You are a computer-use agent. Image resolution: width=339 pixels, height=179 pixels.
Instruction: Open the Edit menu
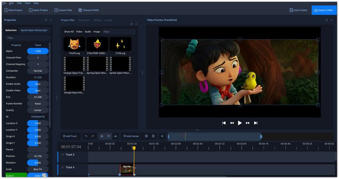11,3
